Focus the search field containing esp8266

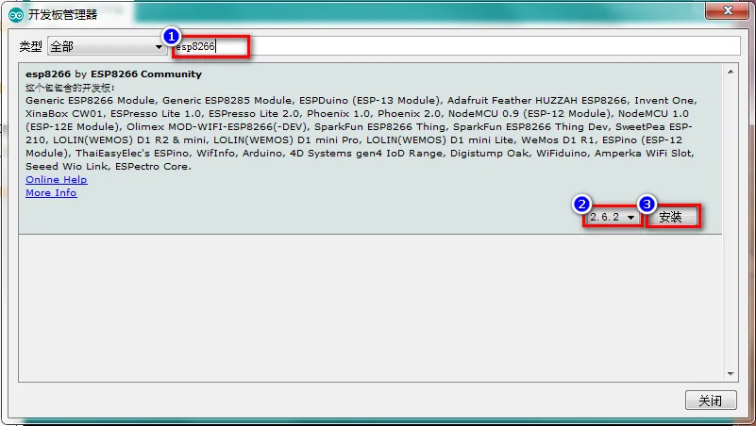[x=456, y=46]
